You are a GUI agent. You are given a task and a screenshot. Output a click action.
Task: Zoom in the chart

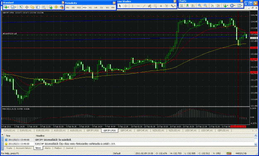coord(200,6)
